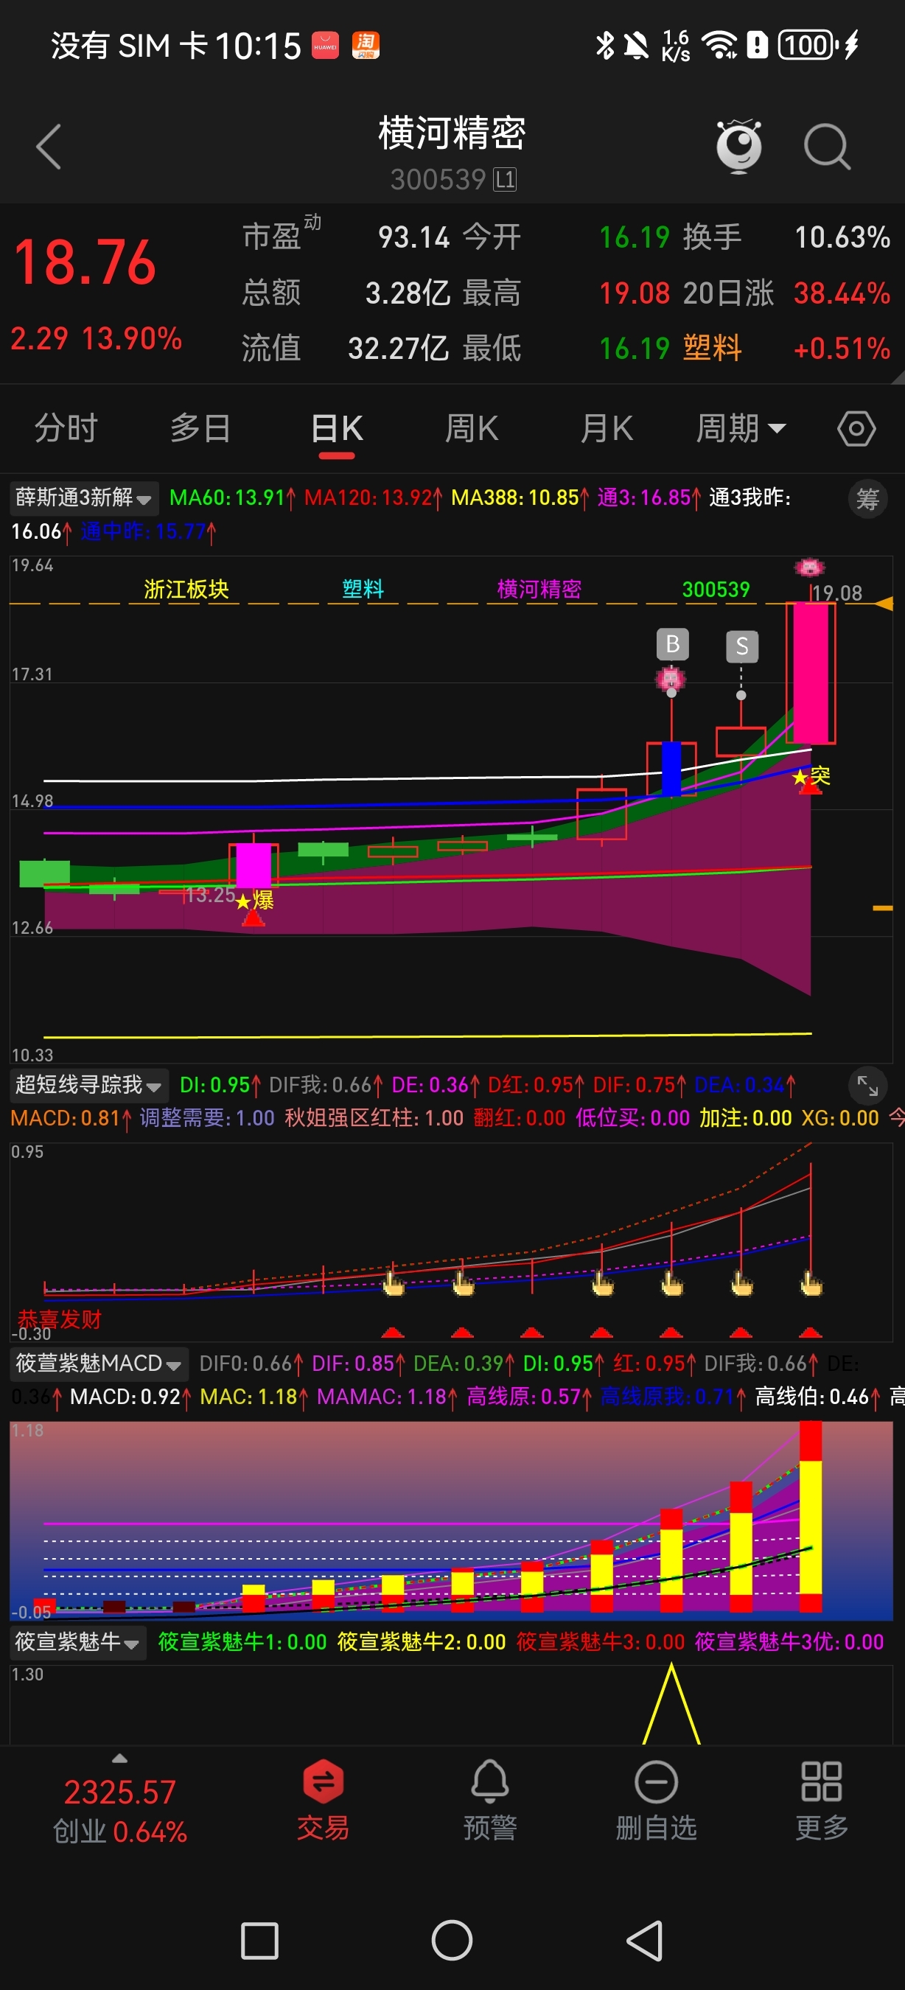905x1990 pixels.
Task: Open the 周期 period dropdown
Action: (741, 428)
